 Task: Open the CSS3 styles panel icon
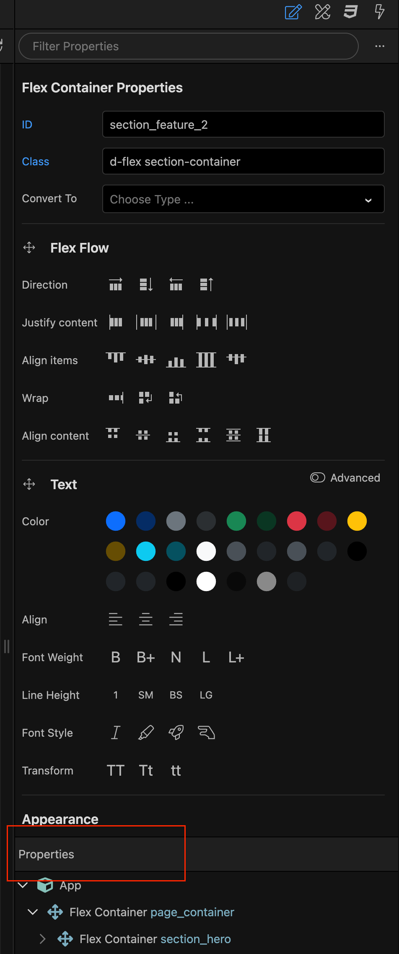pos(350,12)
